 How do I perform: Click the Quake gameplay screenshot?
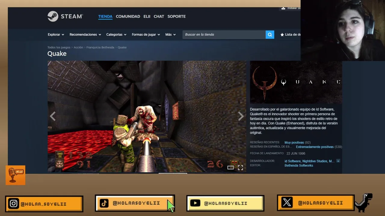pyautogui.click(x=147, y=116)
